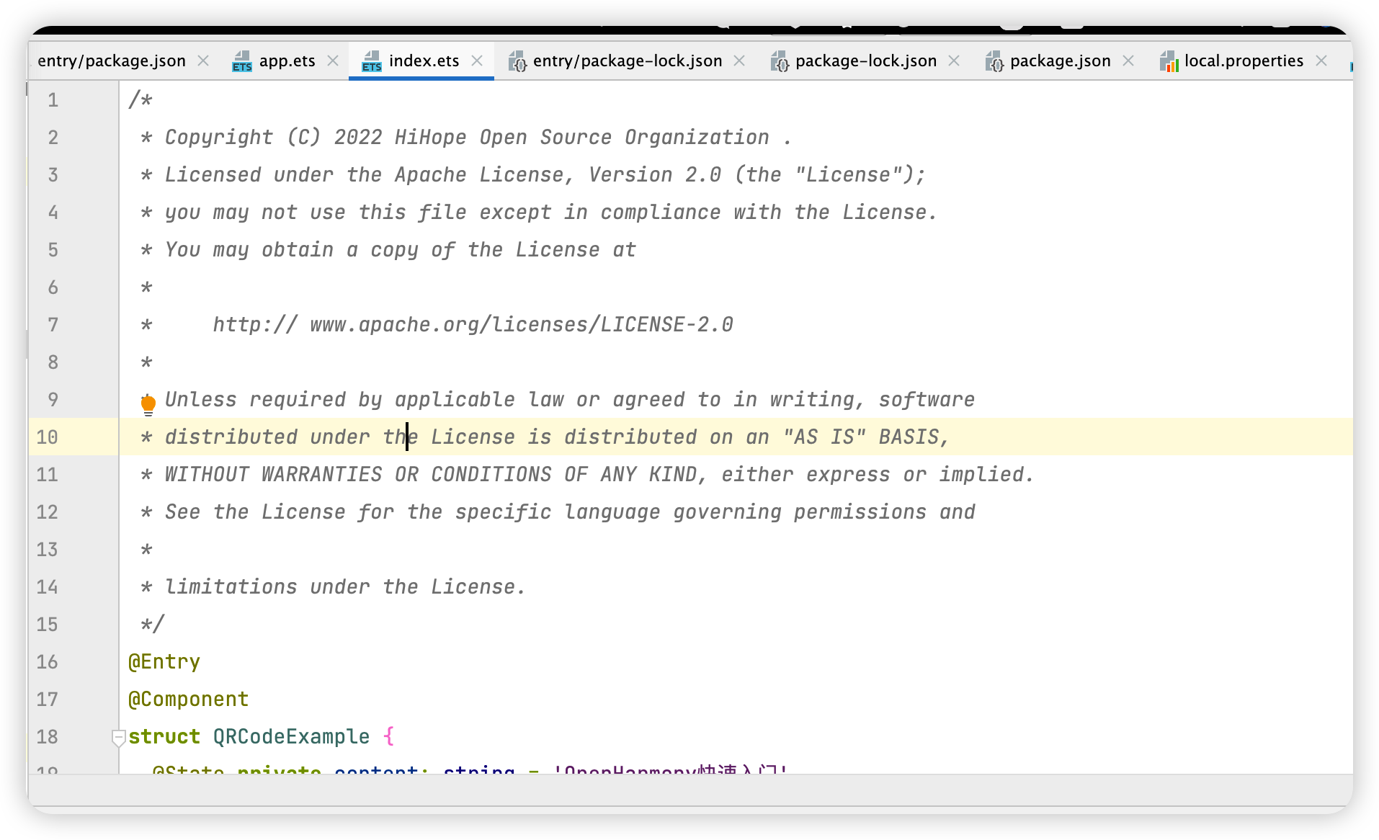Open the package.json tab
The image size is (1379, 840).
(1060, 61)
